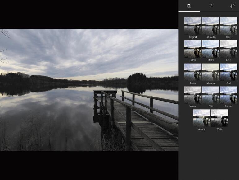Screen dimensions: 239x180
Task: Click the Vista filter label
Action: click(220, 129)
